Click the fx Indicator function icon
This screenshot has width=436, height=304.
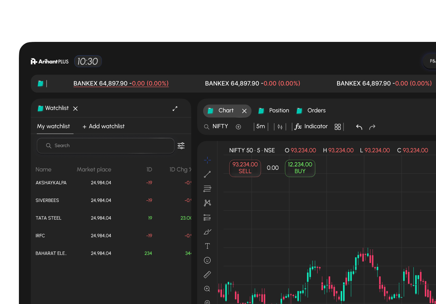click(298, 127)
